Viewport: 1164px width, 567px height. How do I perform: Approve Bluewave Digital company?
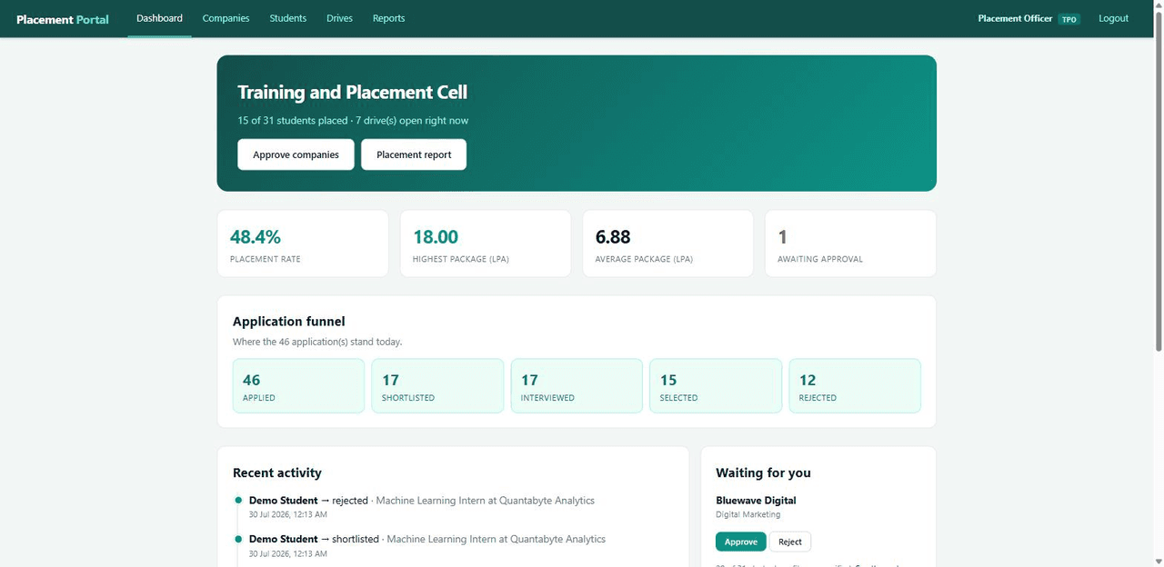click(x=740, y=542)
